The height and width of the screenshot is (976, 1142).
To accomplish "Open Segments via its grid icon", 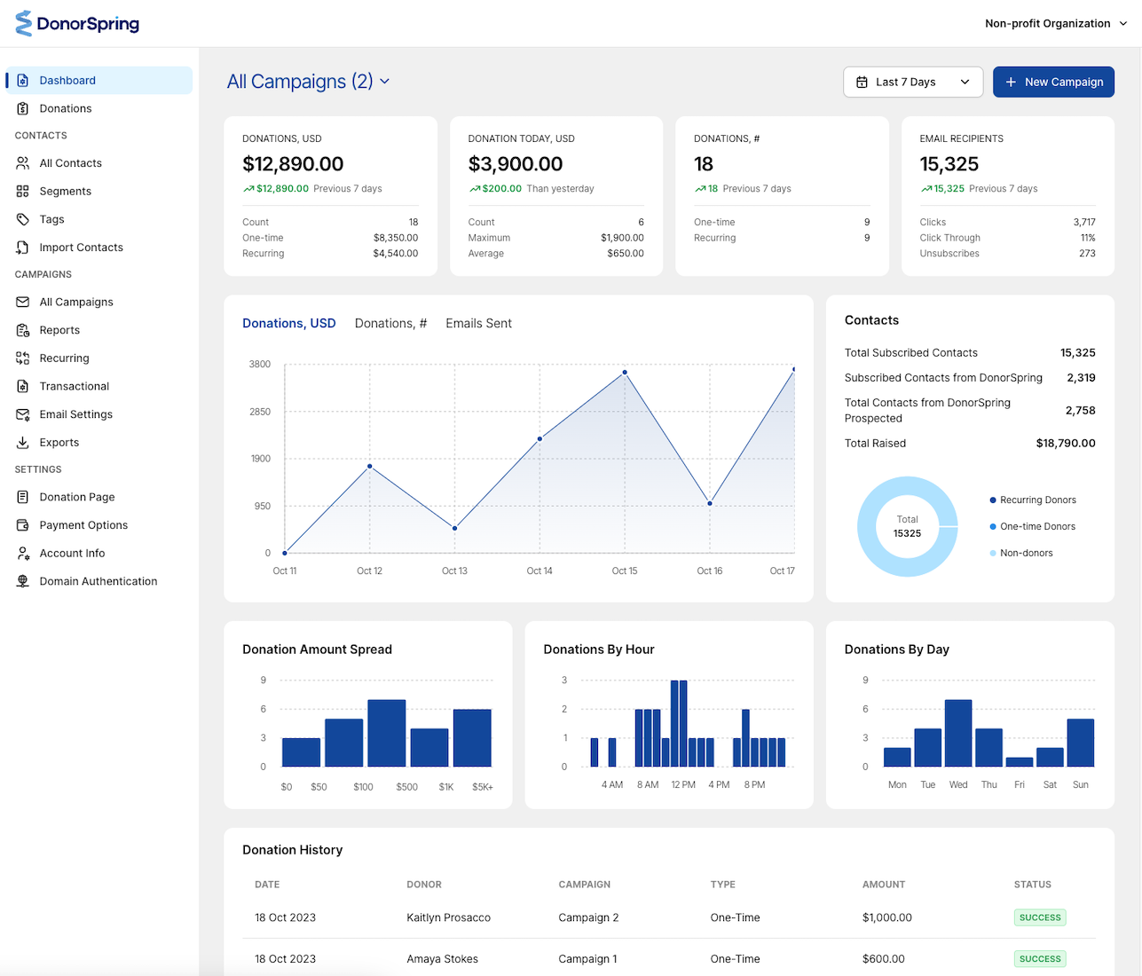I will tap(23, 192).
